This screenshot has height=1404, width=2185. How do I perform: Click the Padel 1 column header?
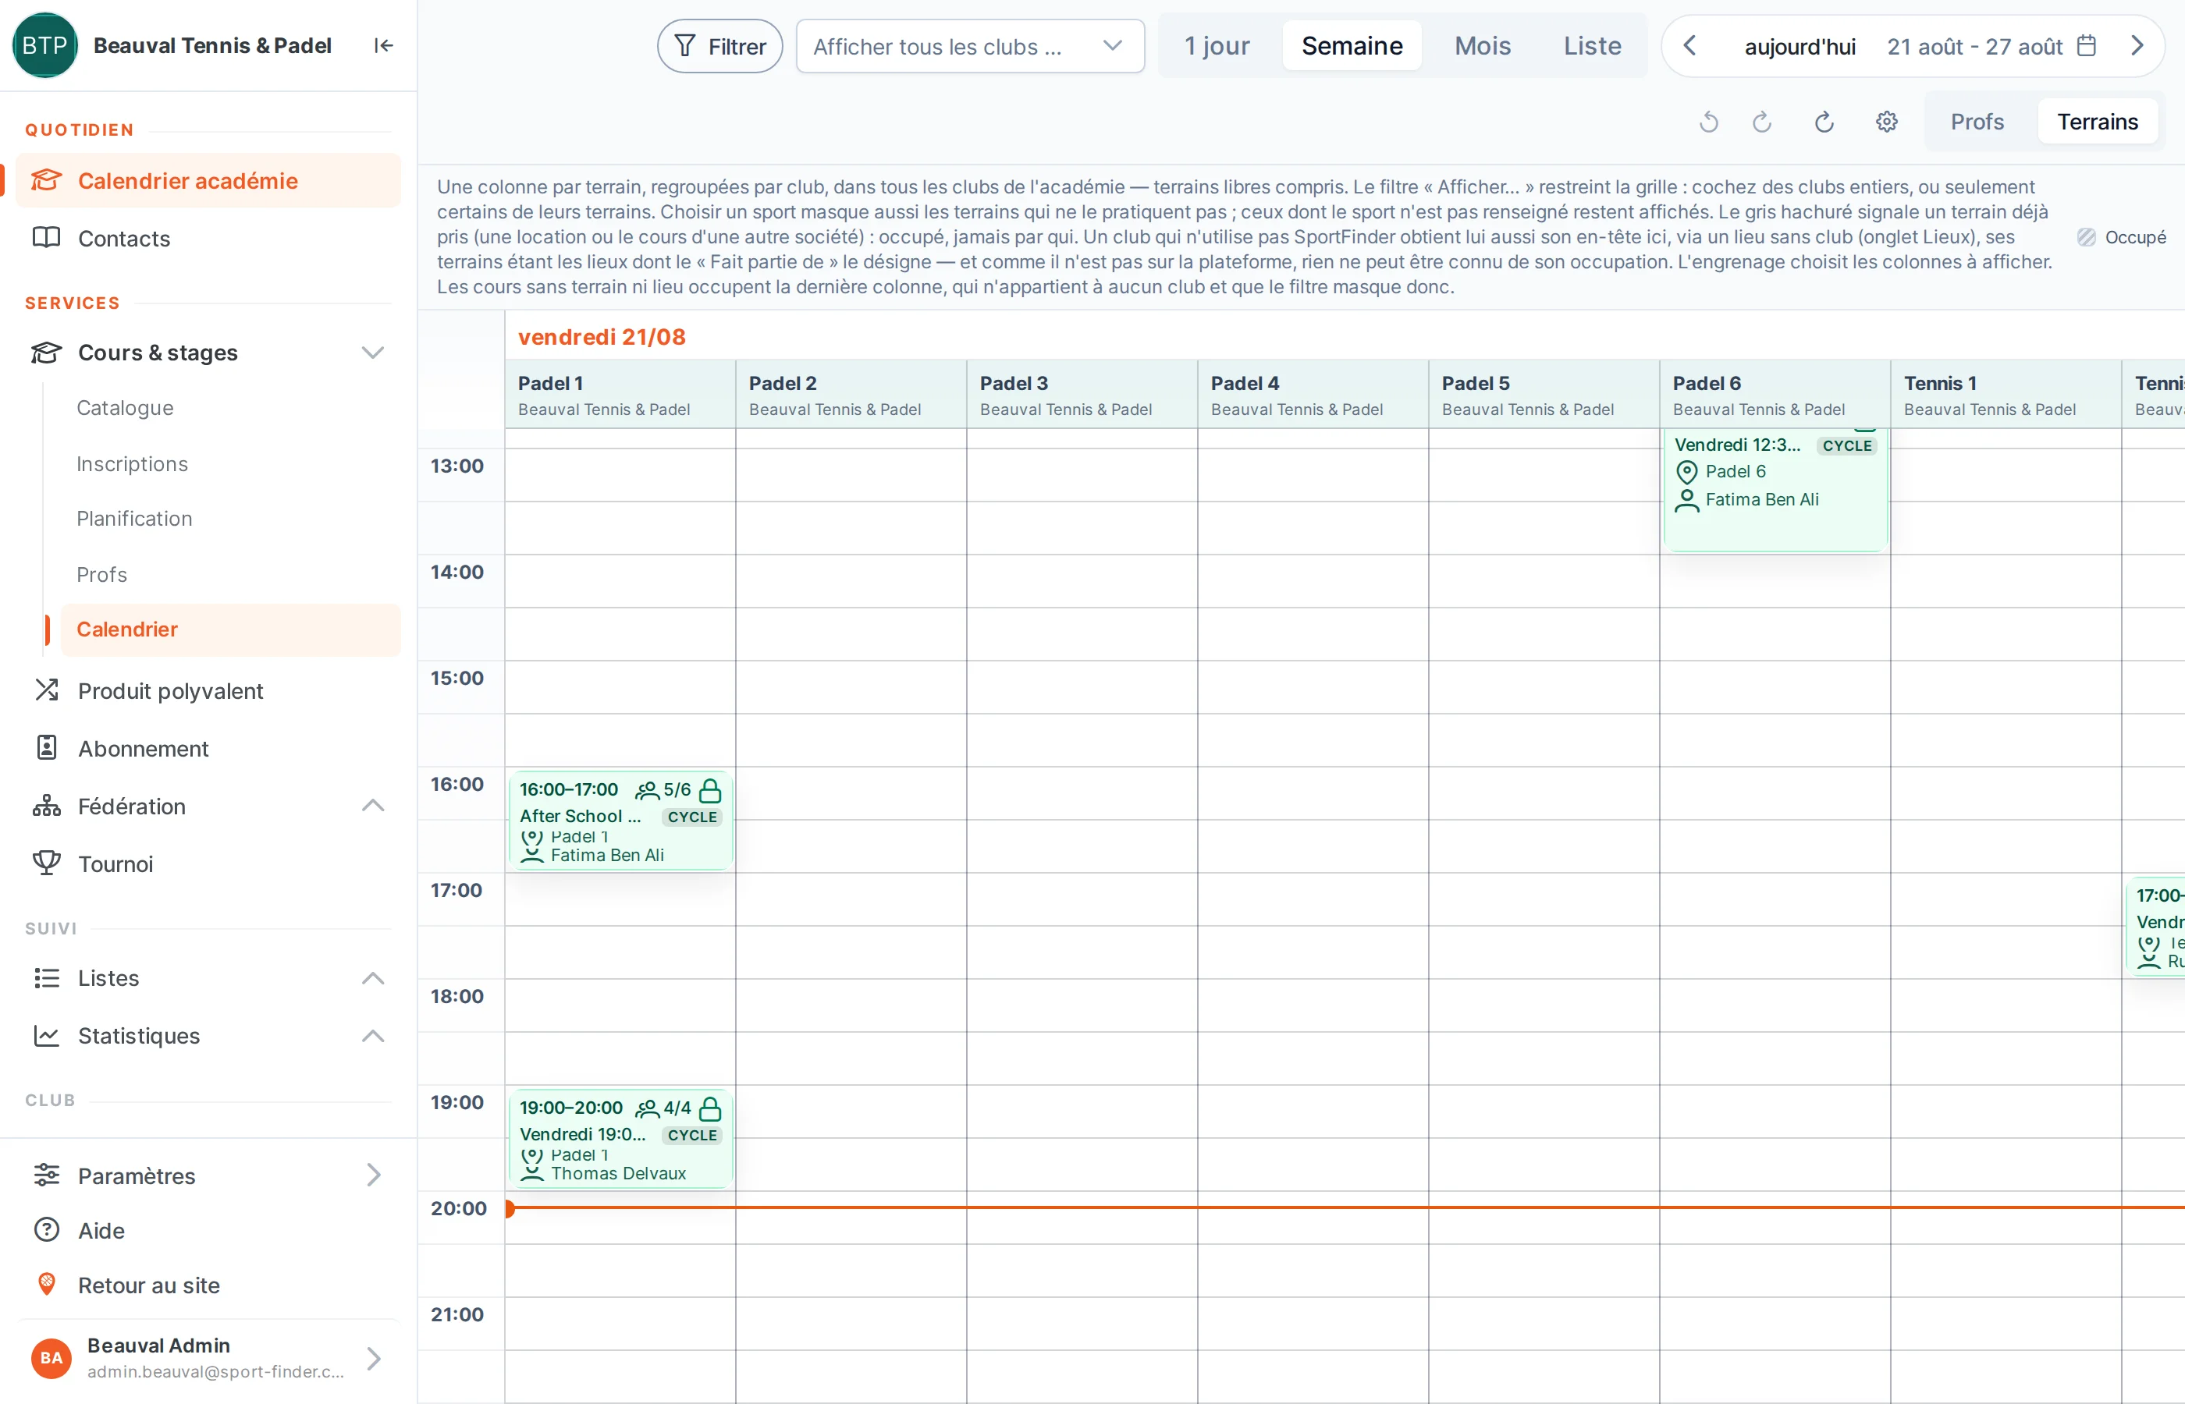620,395
